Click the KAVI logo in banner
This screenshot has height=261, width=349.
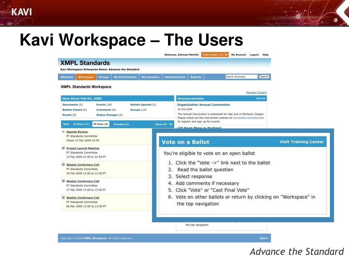click(21, 12)
